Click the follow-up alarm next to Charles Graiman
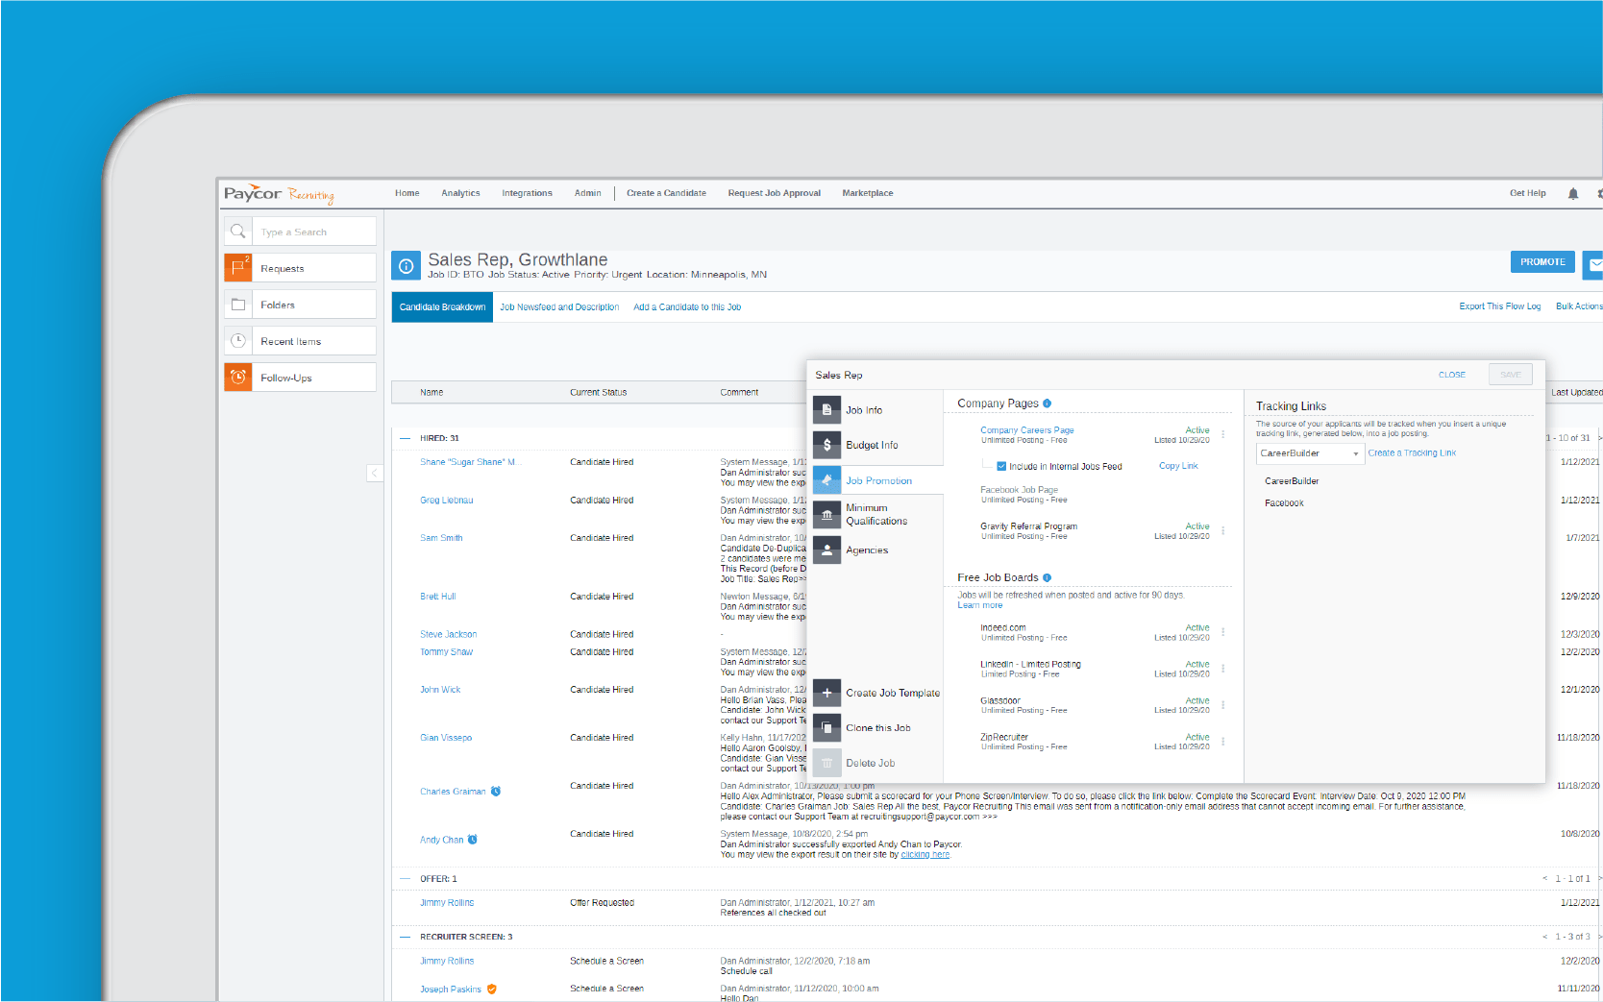Image resolution: width=1603 pixels, height=1002 pixels. [x=496, y=792]
